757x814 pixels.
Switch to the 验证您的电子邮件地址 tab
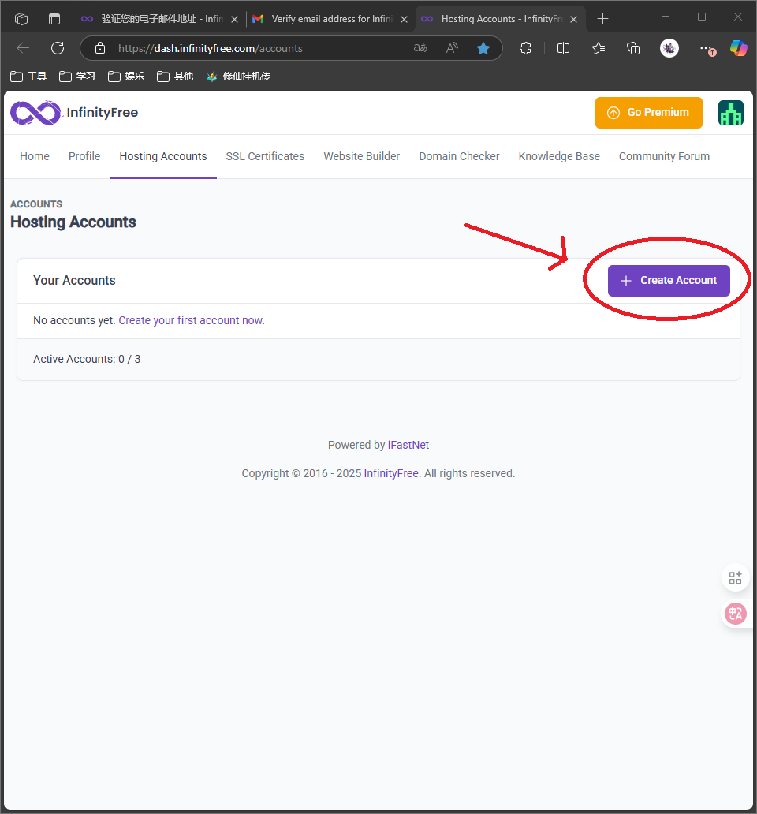point(160,19)
